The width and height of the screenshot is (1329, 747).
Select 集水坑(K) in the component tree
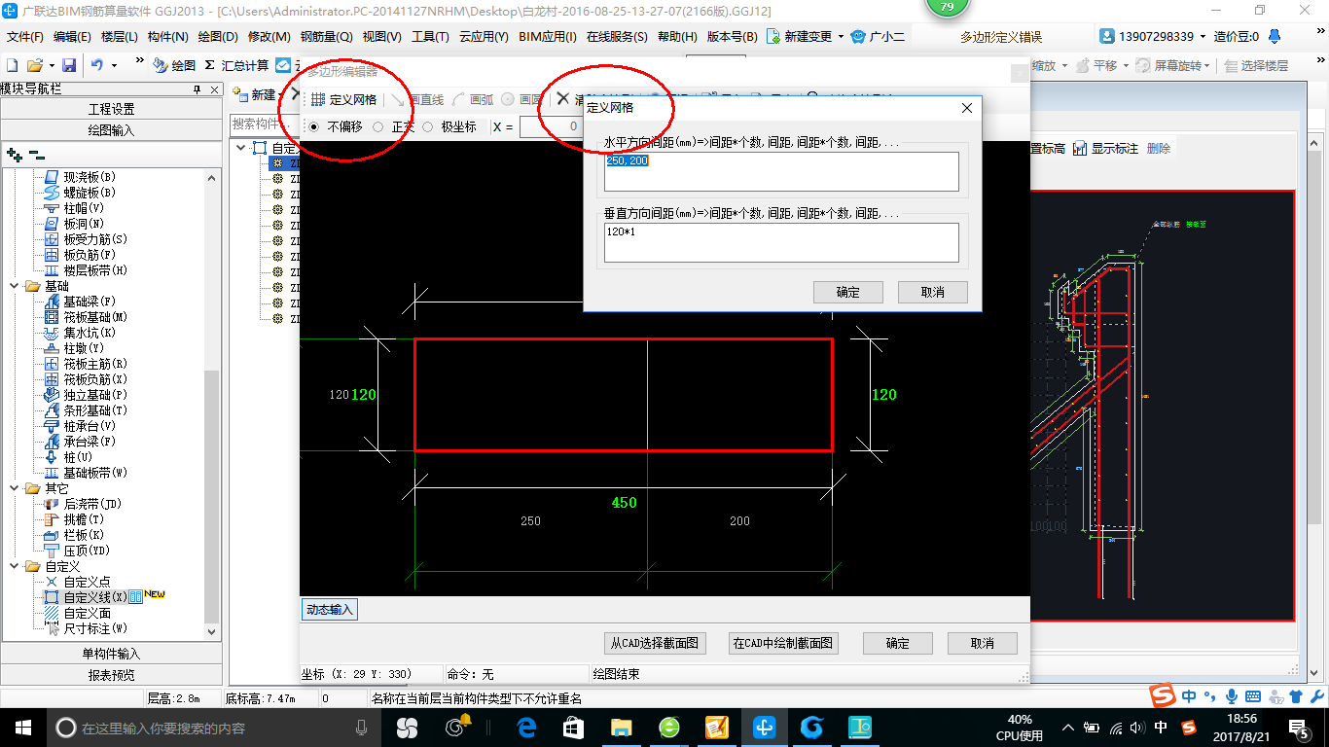pos(89,333)
